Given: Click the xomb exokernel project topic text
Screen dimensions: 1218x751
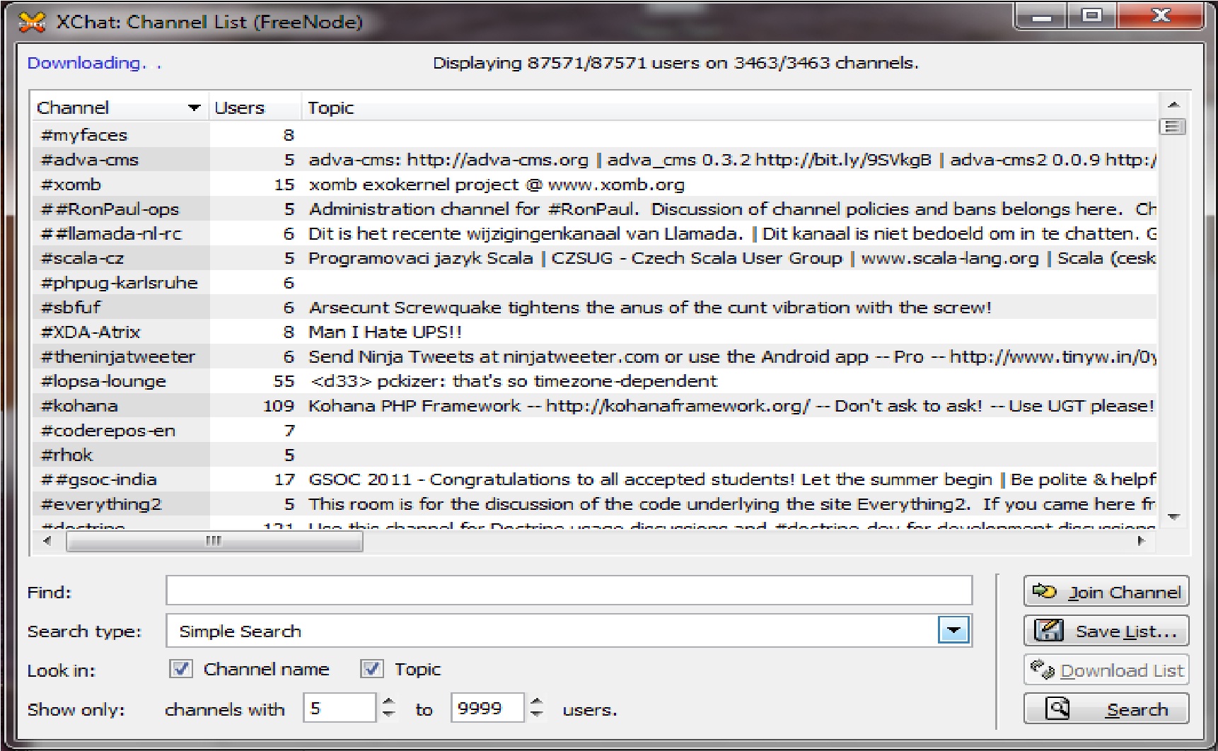Looking at the screenshot, I should point(497,185).
